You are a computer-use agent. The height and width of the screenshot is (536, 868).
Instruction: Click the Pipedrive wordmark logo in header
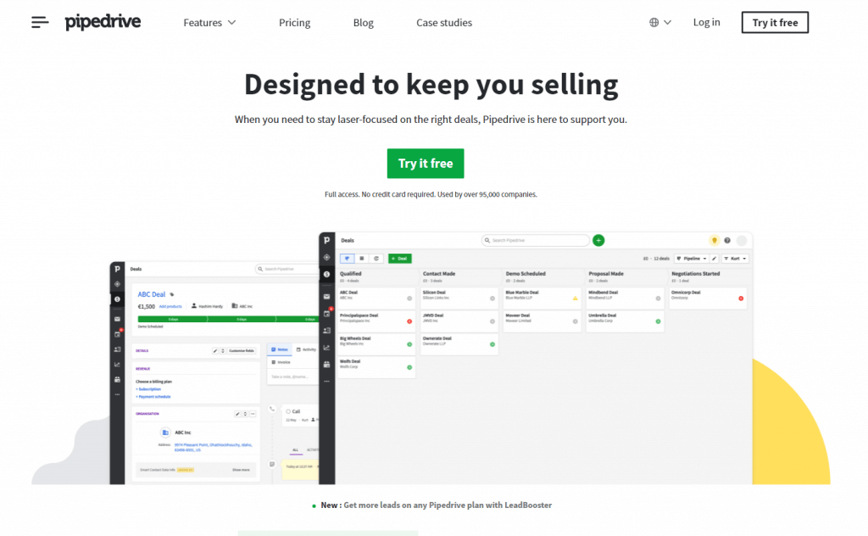click(103, 22)
